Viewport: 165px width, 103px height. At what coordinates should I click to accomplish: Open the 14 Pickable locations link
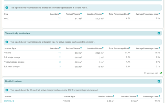[59, 53]
